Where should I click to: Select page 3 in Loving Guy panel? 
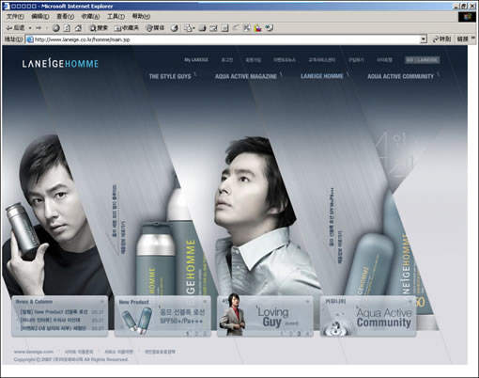pyautogui.click(x=299, y=334)
